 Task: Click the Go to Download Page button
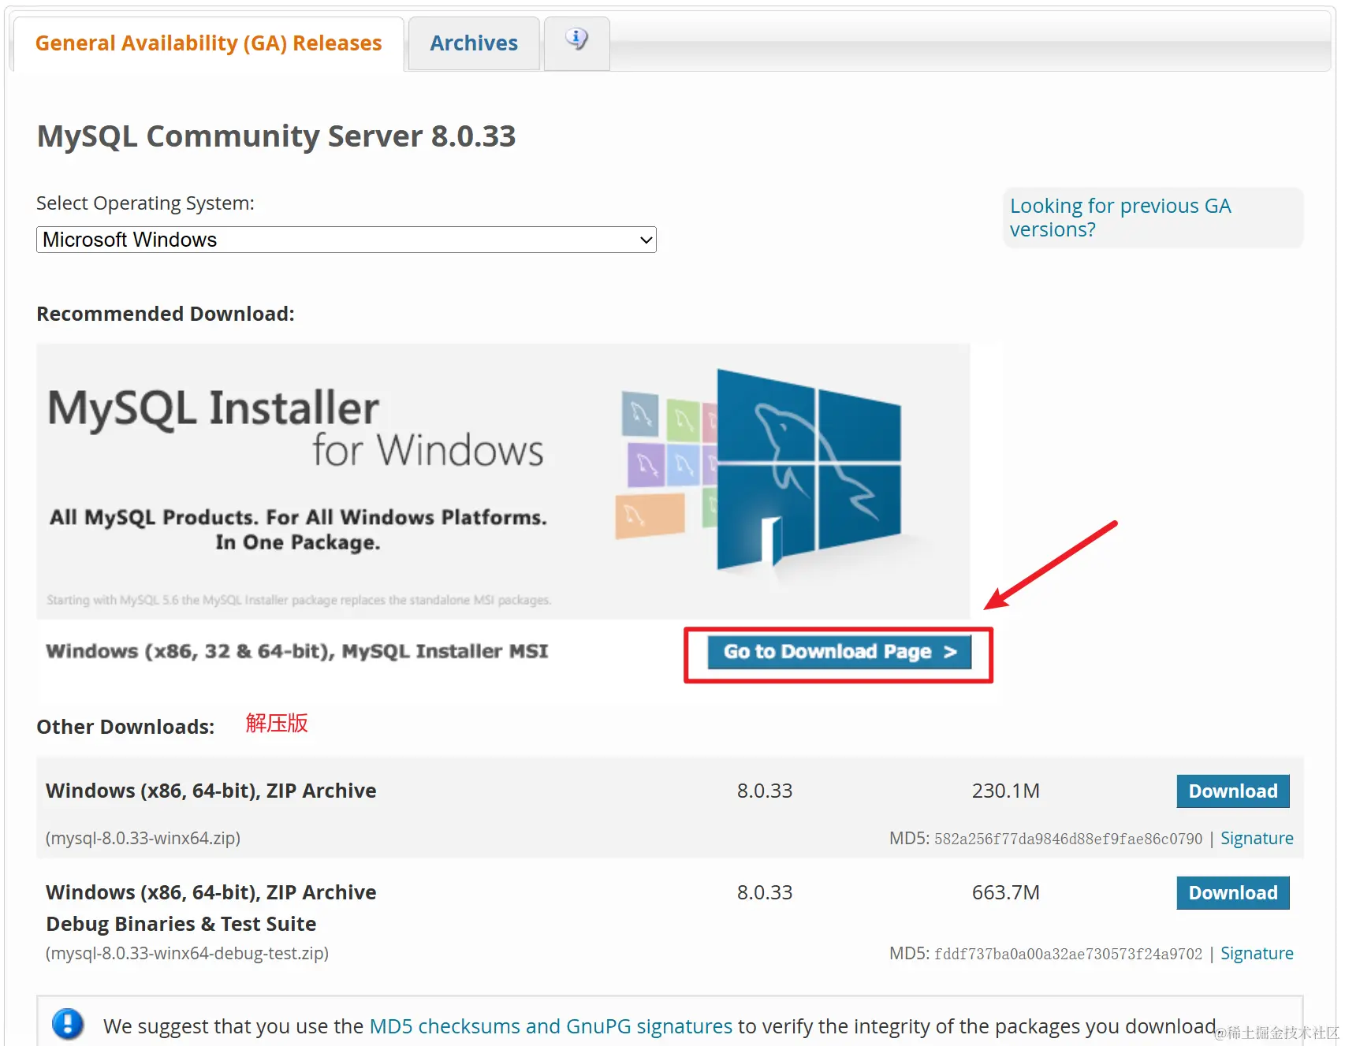point(839,652)
